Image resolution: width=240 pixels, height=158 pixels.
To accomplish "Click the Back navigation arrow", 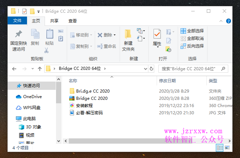I will 14,69.
